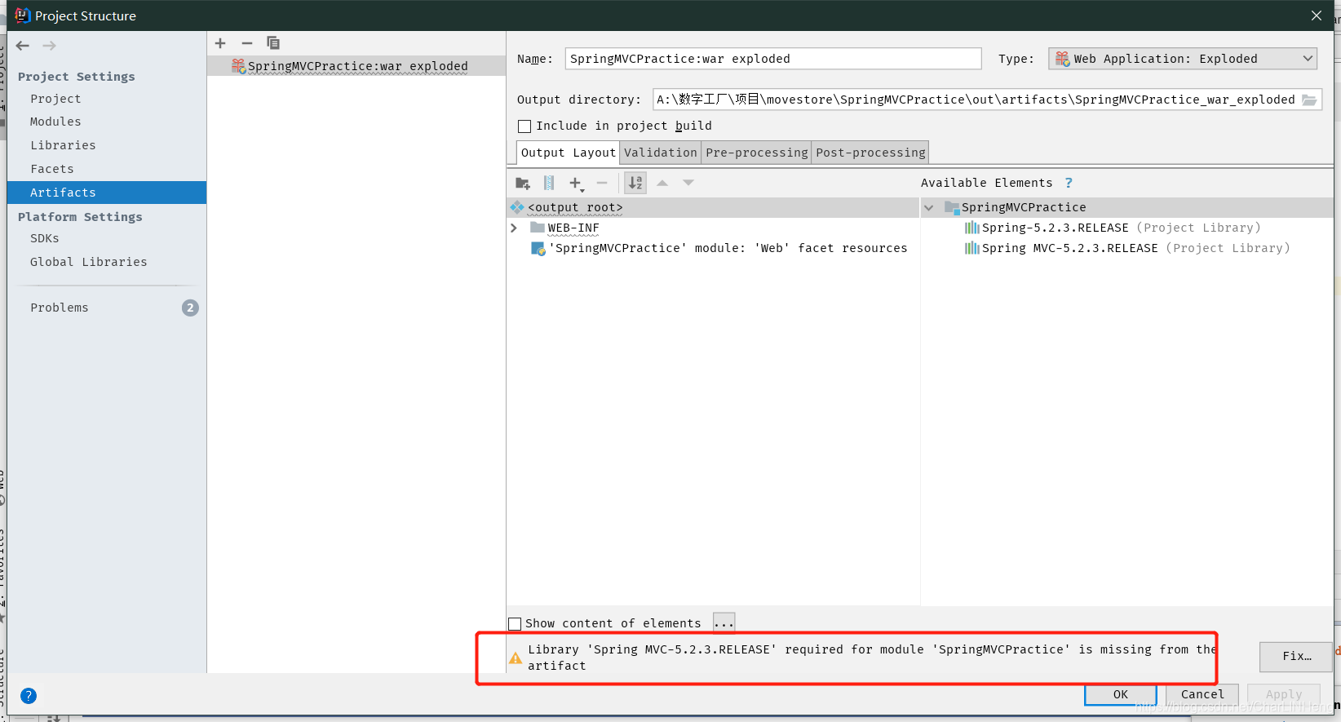This screenshot has height=722, width=1341.
Task: Close the Project Structure dialog
Action: click(1316, 16)
